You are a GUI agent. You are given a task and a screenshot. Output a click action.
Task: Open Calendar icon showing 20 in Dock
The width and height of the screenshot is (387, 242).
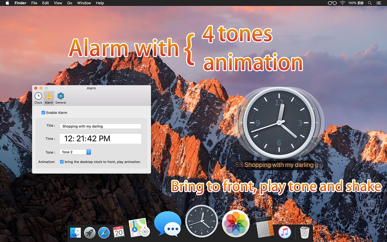coord(119,232)
